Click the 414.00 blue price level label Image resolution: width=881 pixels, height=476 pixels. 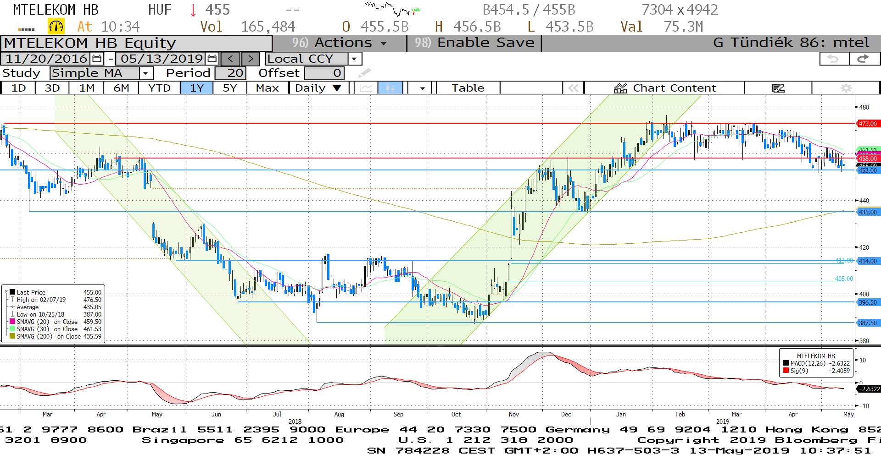pos(868,261)
